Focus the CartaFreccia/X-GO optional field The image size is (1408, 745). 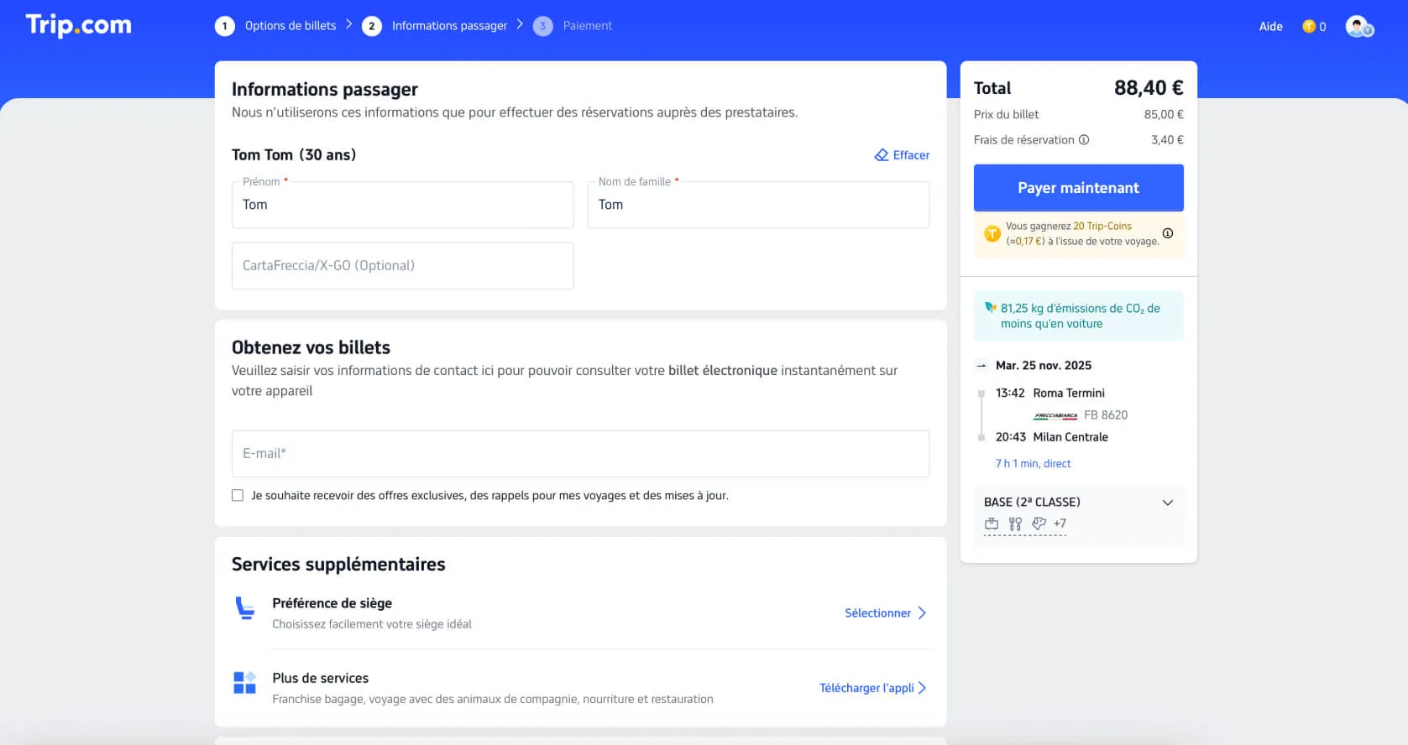pos(402,266)
